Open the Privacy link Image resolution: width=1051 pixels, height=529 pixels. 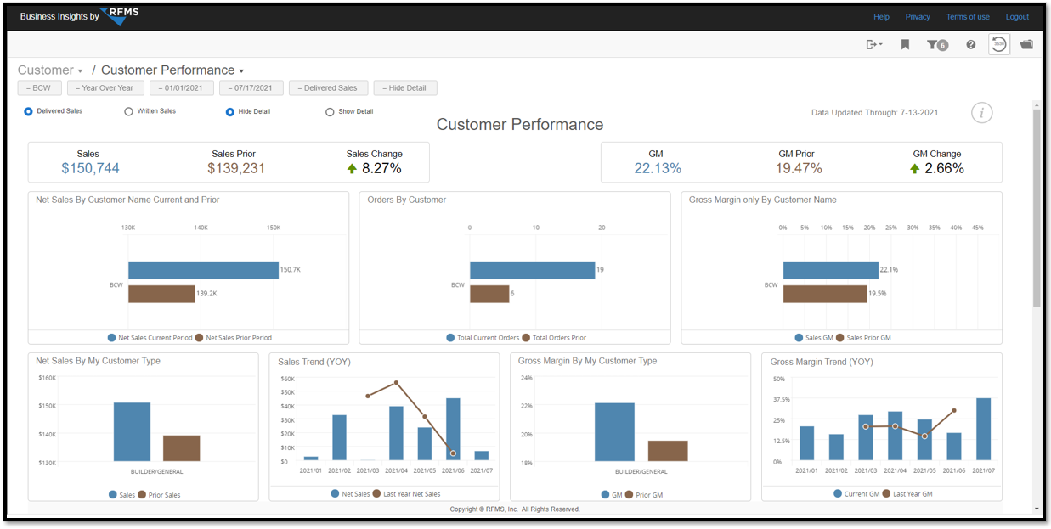tap(918, 17)
